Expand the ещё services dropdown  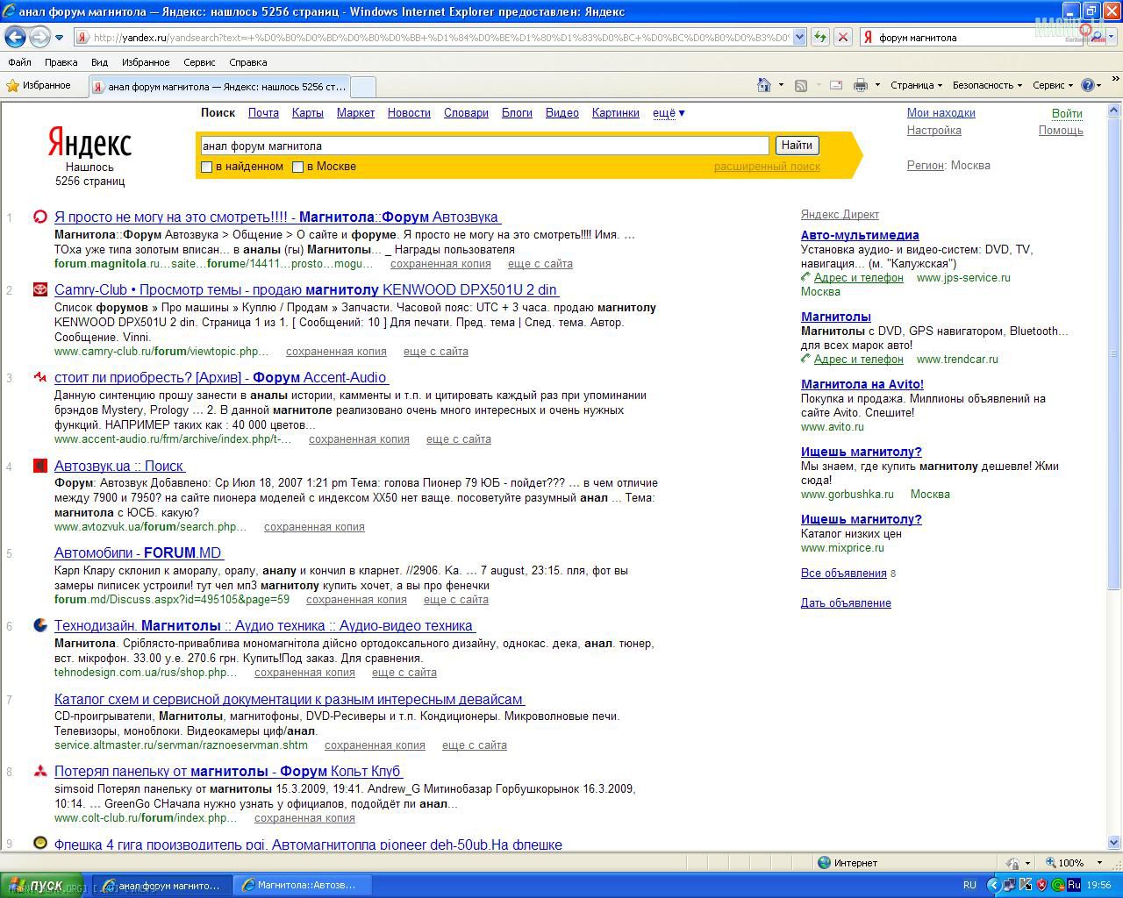669,112
